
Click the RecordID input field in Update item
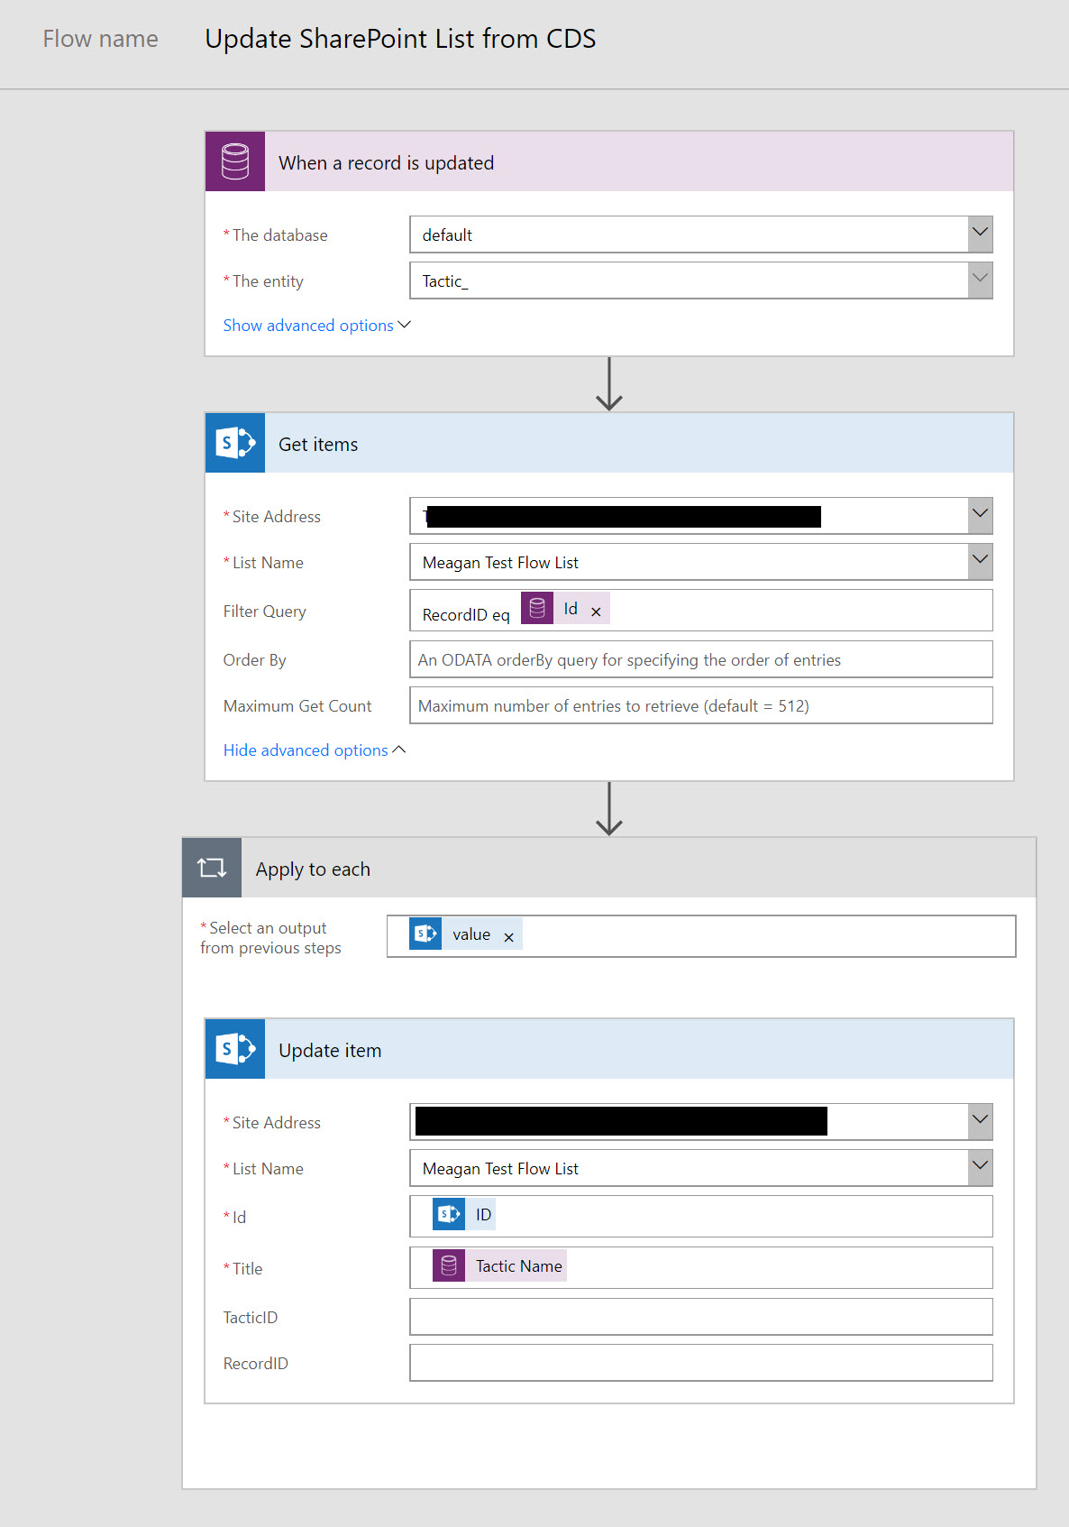[x=701, y=1363]
